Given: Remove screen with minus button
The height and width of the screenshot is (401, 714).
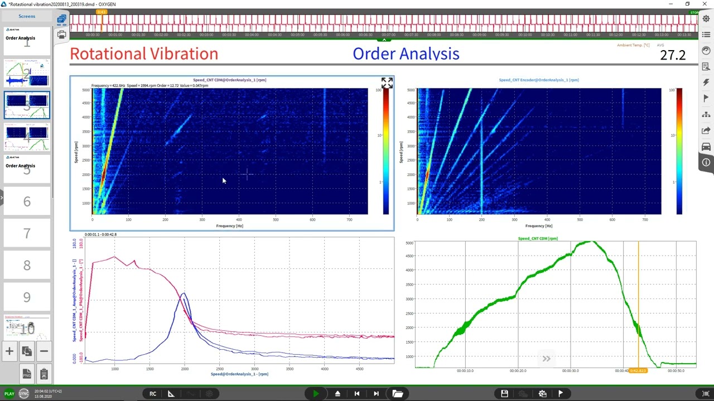Looking at the screenshot, I should [44, 351].
